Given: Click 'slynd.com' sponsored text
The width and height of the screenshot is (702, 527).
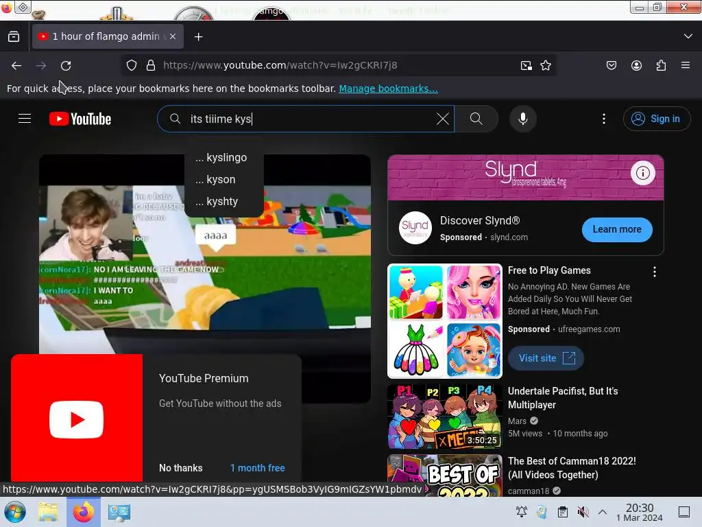Looking at the screenshot, I should 509,237.
